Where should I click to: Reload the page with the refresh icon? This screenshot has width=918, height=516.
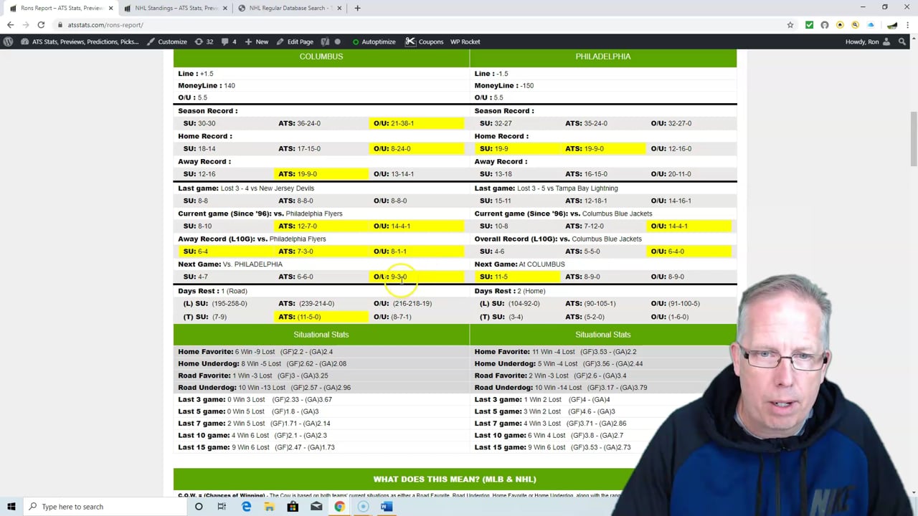click(x=41, y=24)
